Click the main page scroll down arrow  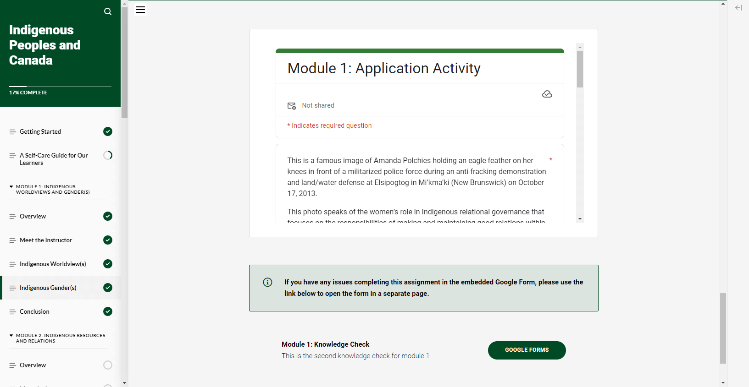(723, 383)
